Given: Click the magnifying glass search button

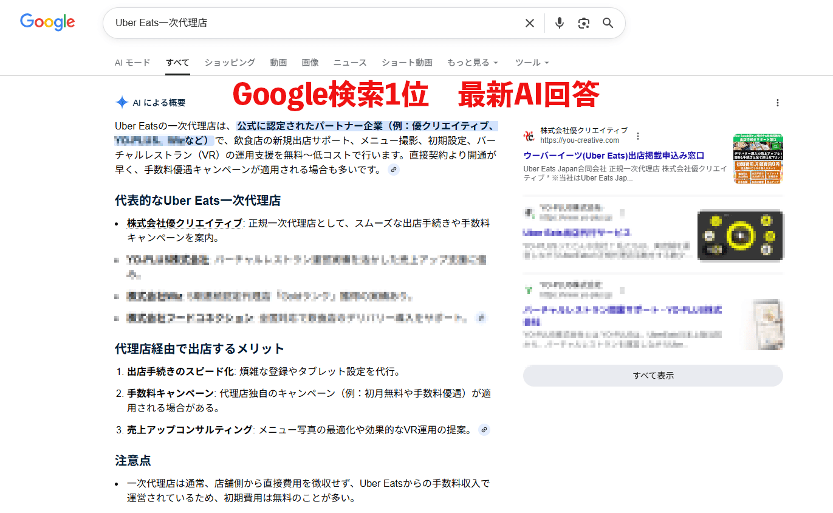Looking at the screenshot, I should click(x=608, y=23).
